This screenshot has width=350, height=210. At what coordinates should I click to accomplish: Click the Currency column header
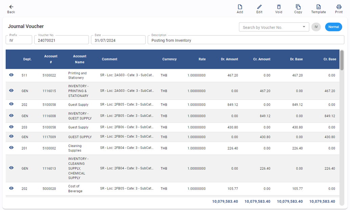(x=169, y=59)
